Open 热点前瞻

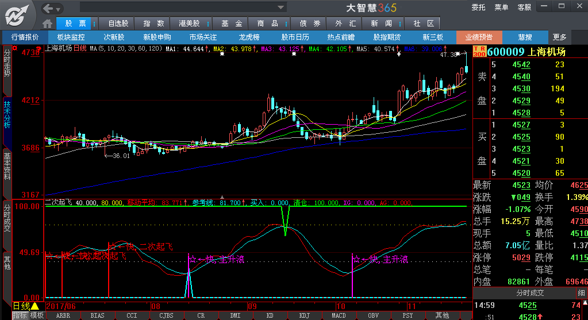coord(341,37)
